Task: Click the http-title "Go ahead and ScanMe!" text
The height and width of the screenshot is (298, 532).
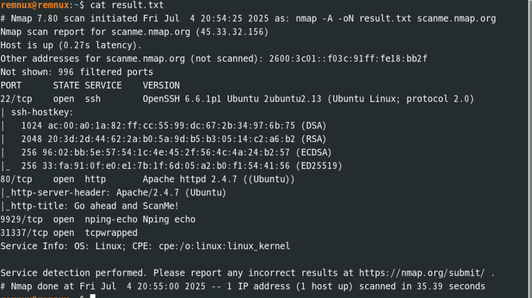Action: click(126, 206)
